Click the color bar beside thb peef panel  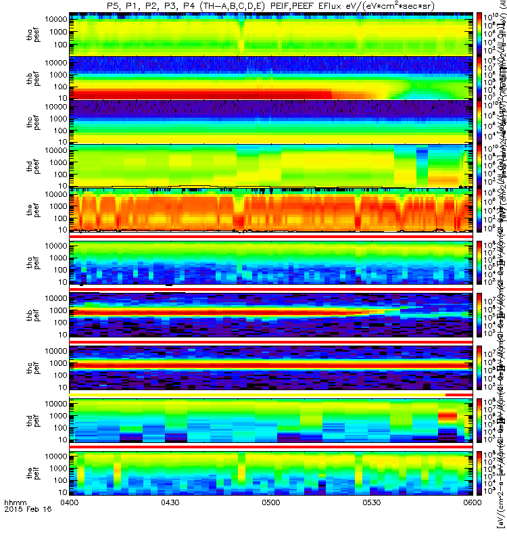click(x=479, y=78)
